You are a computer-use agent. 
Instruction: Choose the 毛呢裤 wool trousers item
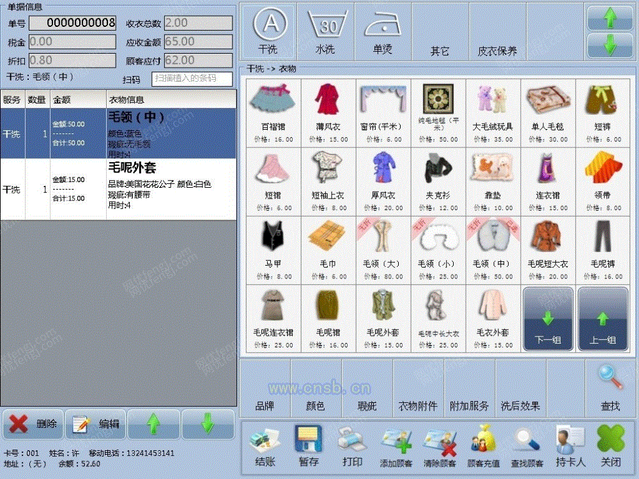(x=603, y=250)
